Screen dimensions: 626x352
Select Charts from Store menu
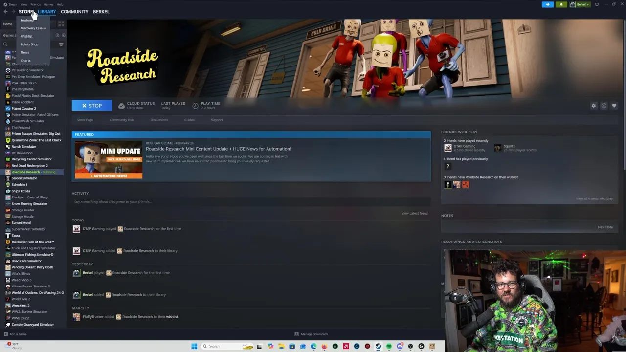click(25, 61)
